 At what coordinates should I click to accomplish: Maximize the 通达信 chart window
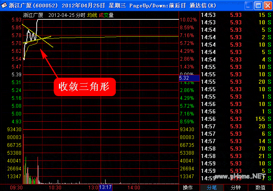click(x=258, y=6)
